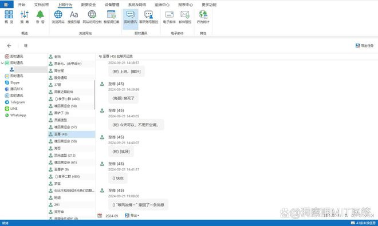The image size is (378, 226).
Task: Click the contact list vertical scrollbar
Action: [x=94, y=94]
